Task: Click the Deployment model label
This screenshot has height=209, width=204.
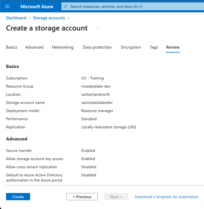Action: 23,111
